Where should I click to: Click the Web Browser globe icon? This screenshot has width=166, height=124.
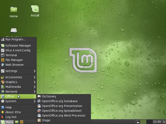point(3,65)
